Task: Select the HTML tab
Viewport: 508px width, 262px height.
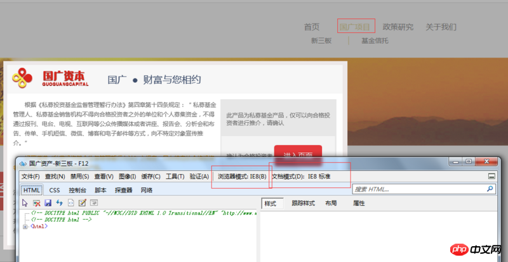Action: click(32, 190)
